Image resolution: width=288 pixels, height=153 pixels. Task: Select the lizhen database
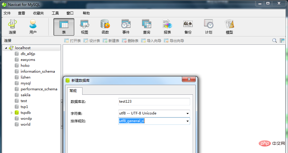click(25, 77)
